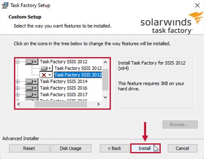Select top-level Task Factory SSIS 2012 parent row

pos(64,62)
